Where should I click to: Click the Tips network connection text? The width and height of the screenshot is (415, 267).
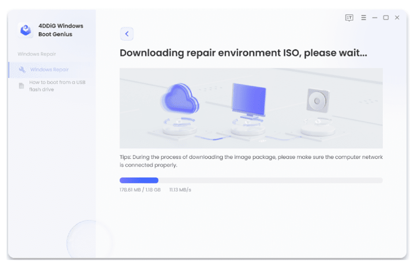tap(251, 161)
